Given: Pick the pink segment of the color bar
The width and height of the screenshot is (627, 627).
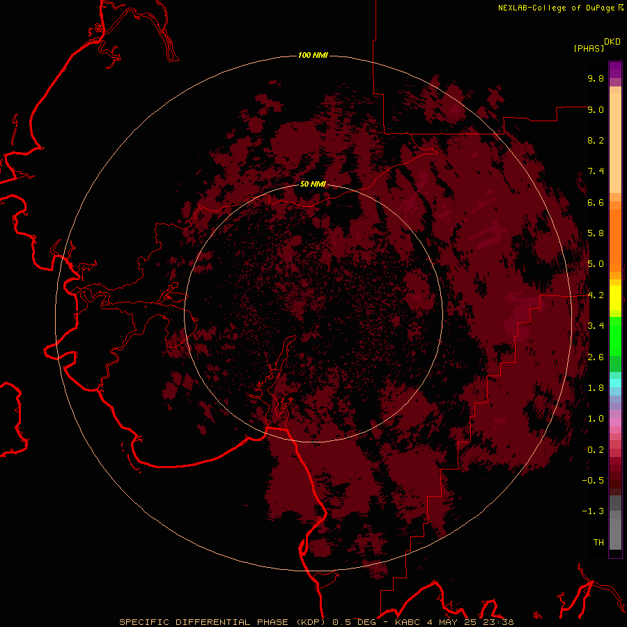Looking at the screenshot, I should [615, 422].
